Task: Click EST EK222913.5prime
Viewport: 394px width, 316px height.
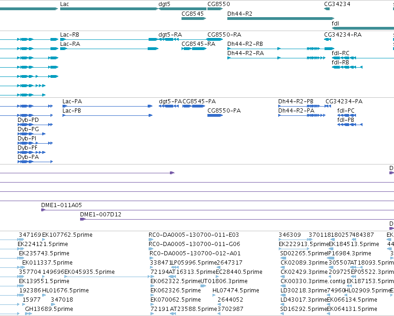Action: [x=304, y=244]
